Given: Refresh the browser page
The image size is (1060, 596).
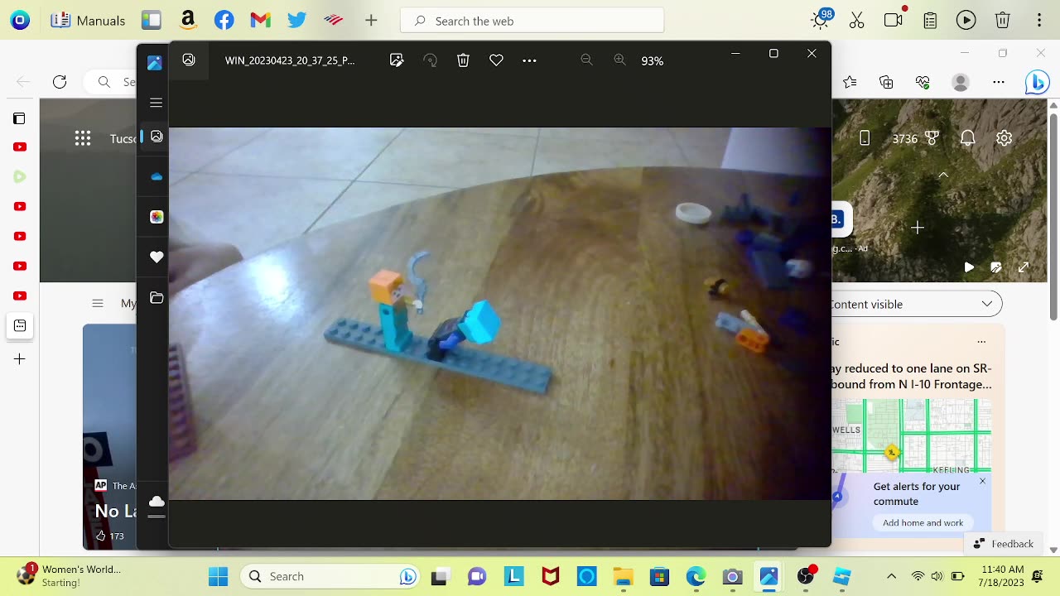Looking at the screenshot, I should tap(60, 82).
